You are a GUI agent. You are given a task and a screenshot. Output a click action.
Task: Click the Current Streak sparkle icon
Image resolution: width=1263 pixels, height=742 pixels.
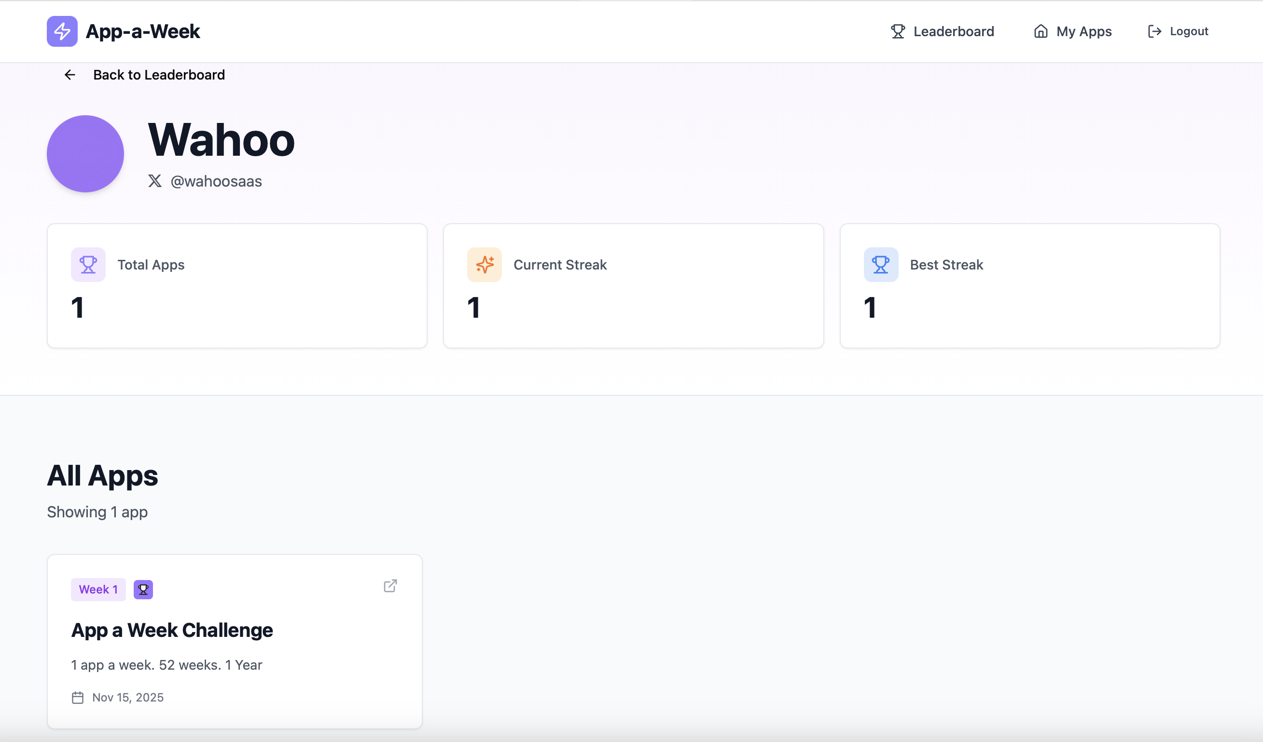pyautogui.click(x=484, y=264)
